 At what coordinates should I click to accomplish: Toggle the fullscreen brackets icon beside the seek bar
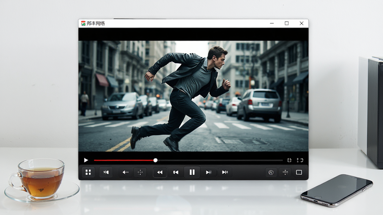coord(300,160)
